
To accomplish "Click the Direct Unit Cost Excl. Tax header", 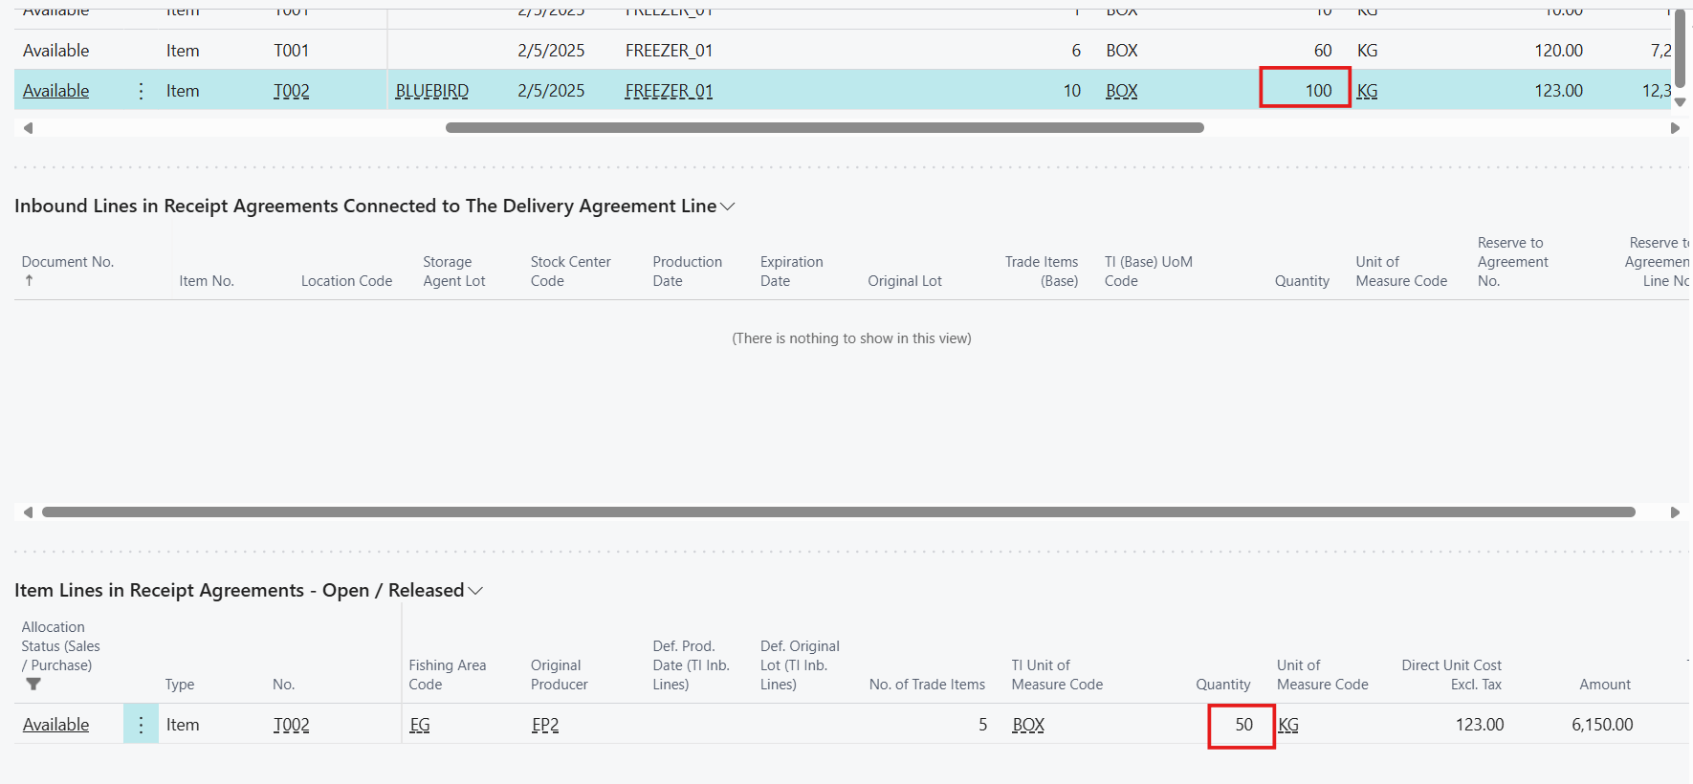I will click(x=1451, y=674).
